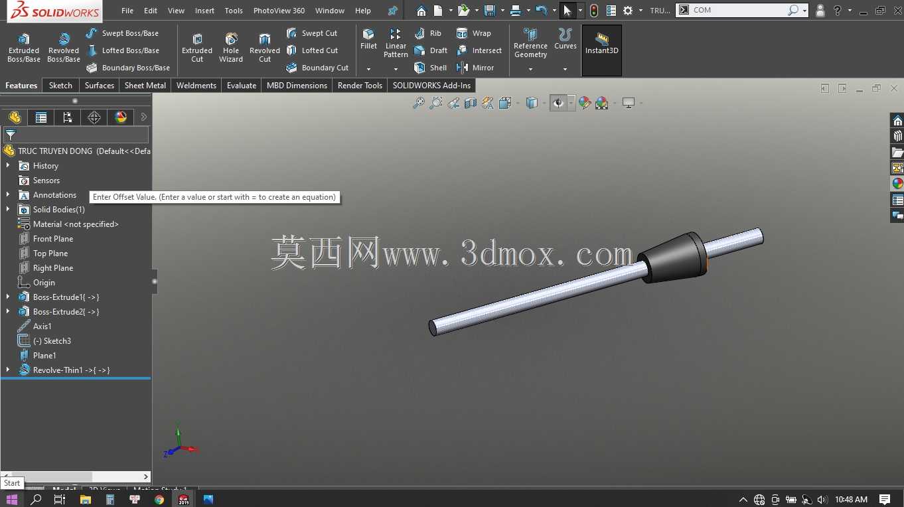Select the Revolved Boss/Base tool
The image size is (904, 507).
(64, 48)
